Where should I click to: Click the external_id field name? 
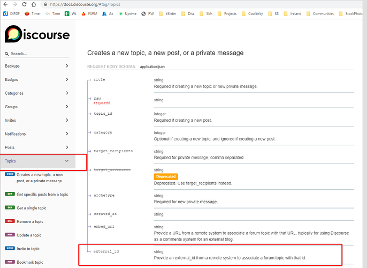(106, 251)
